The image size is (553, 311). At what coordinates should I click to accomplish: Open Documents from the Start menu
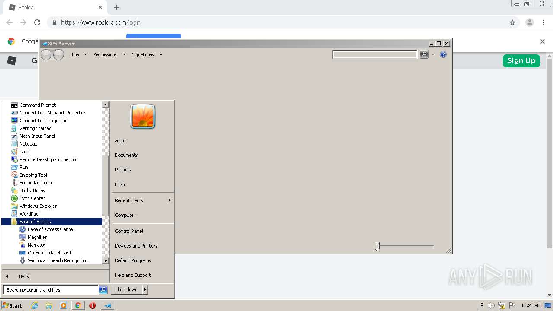[127, 155]
